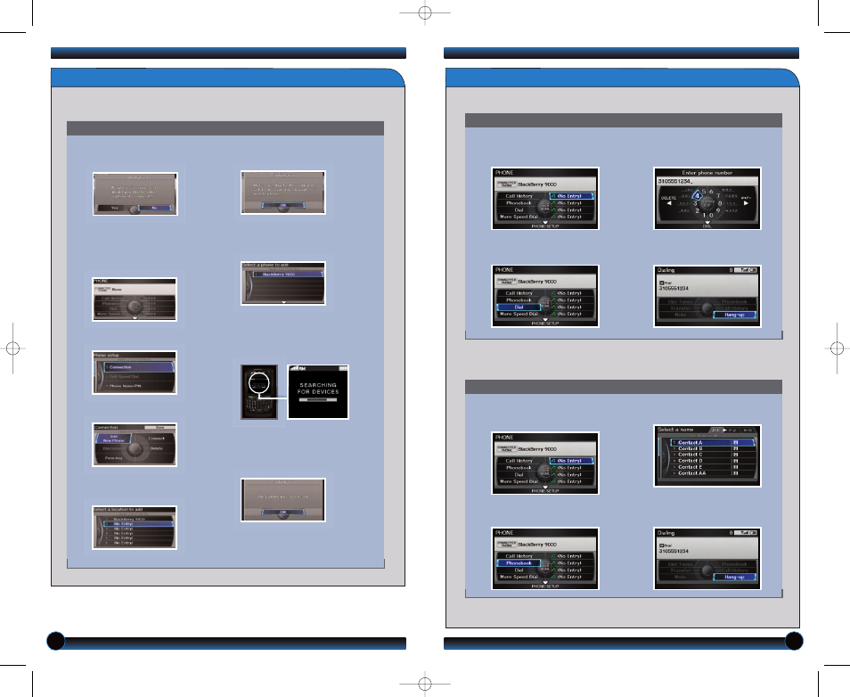Tap digit 6 on the dial keypad

coord(711,192)
